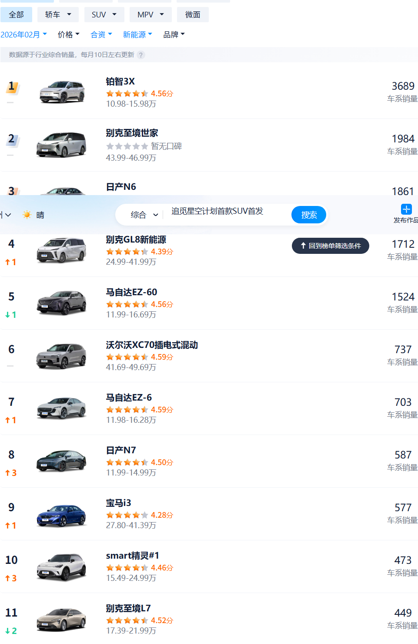Image resolution: width=418 pixels, height=644 pixels.
Task: Open 铂智3X car title link
Action: (120, 81)
